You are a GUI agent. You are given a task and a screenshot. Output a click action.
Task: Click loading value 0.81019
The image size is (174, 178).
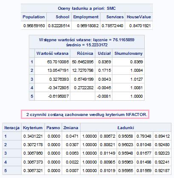[x=108, y=171]
